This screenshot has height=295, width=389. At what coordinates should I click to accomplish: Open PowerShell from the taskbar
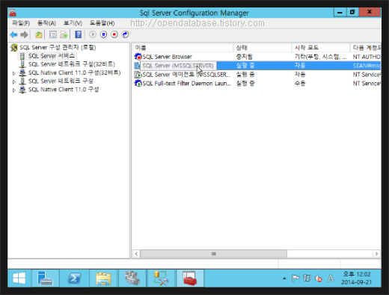point(74,278)
